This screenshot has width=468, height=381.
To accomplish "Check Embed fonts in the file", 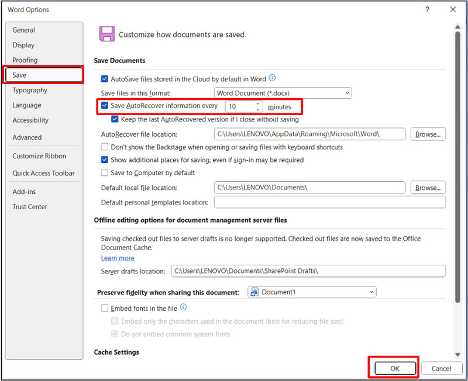I will pos(105,308).
